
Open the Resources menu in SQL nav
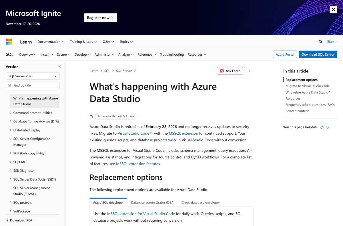coord(197,55)
